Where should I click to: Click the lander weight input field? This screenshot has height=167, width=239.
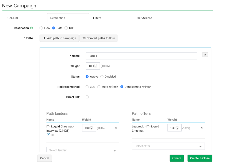point(89,128)
